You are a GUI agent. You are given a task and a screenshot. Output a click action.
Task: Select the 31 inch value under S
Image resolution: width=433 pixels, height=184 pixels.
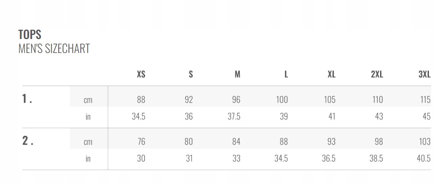189,159
